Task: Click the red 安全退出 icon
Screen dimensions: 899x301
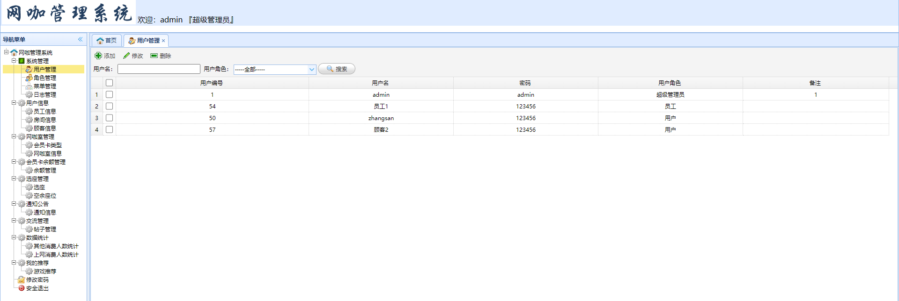Action: click(22, 288)
